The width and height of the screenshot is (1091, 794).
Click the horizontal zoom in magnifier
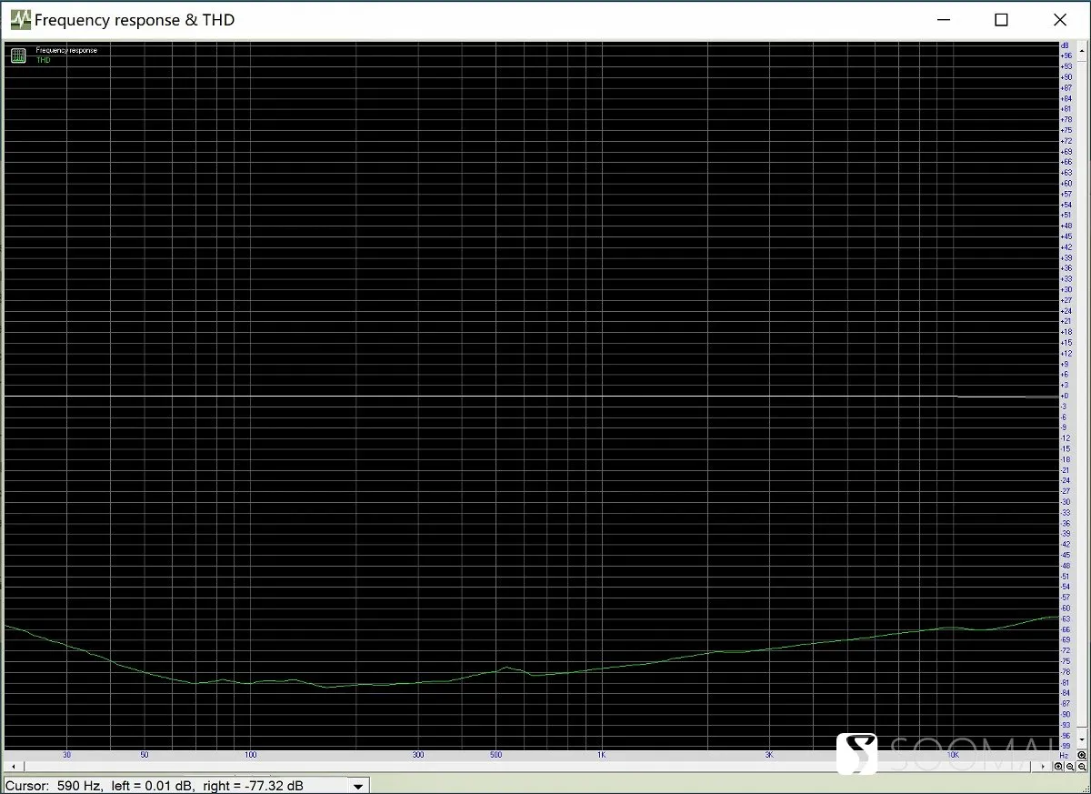tap(1058, 767)
